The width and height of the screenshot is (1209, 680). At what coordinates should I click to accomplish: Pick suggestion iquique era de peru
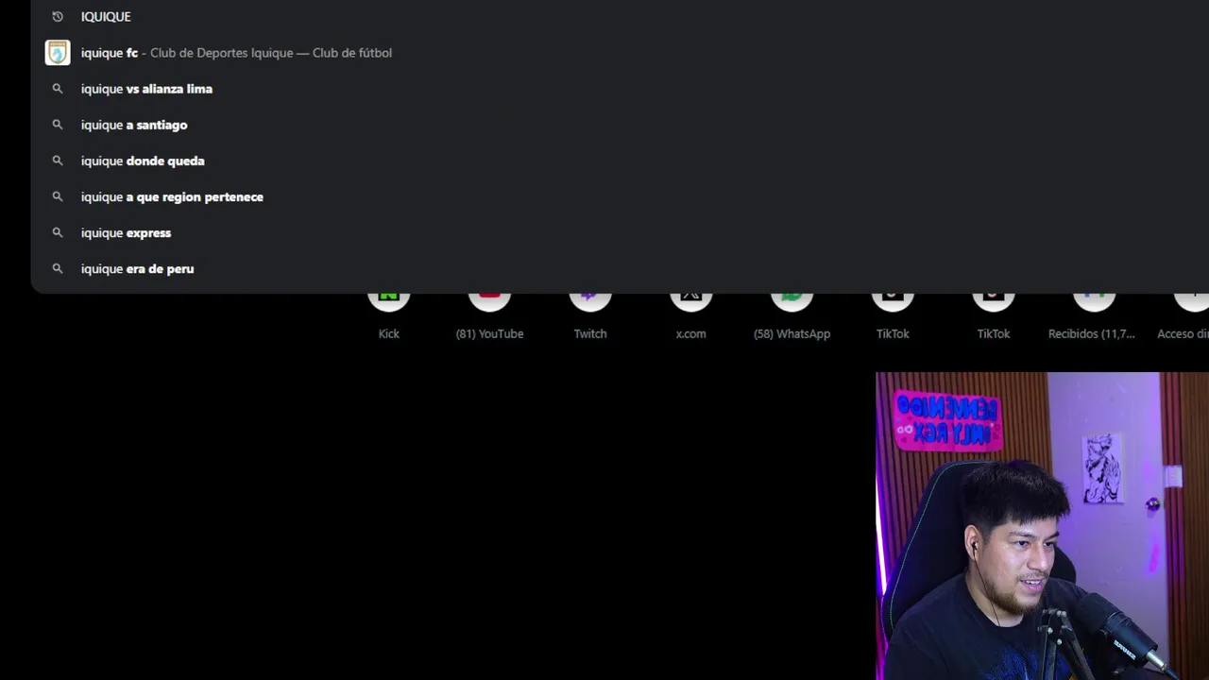tap(620, 268)
